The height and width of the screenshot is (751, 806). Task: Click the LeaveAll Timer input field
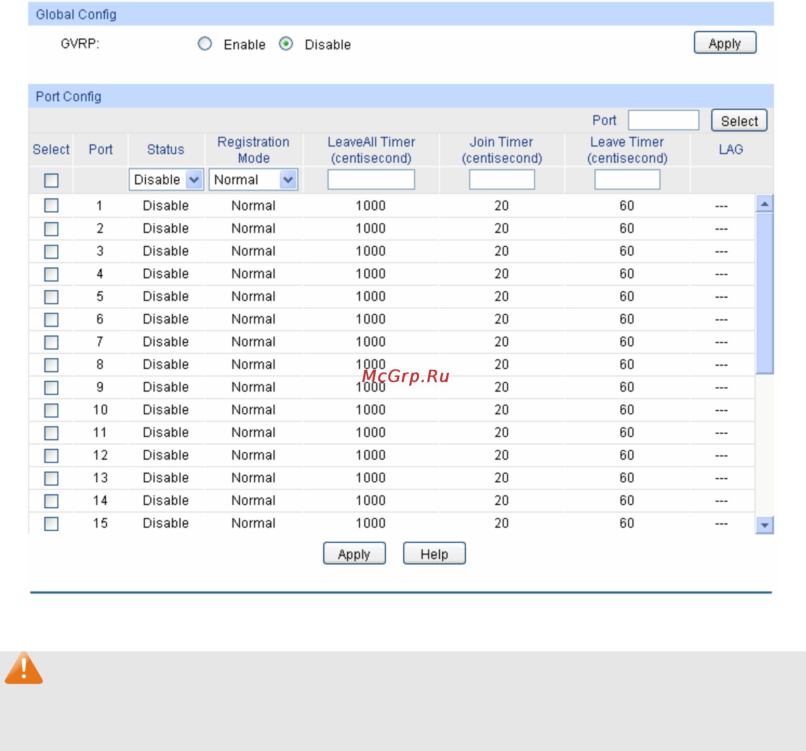[371, 180]
